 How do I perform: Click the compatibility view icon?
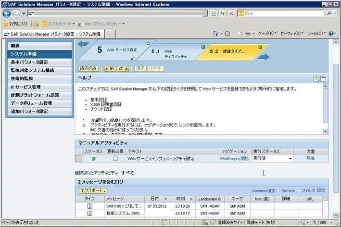pos(214,13)
